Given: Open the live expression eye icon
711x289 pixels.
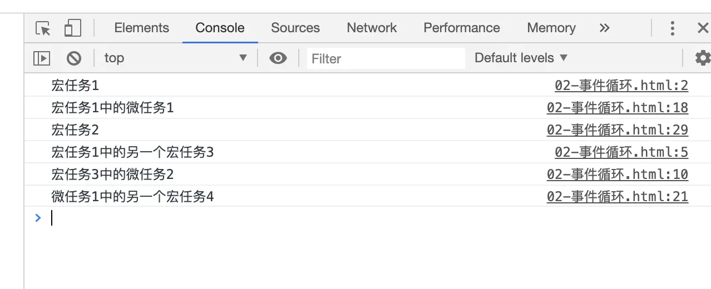Looking at the screenshot, I should 278,58.
